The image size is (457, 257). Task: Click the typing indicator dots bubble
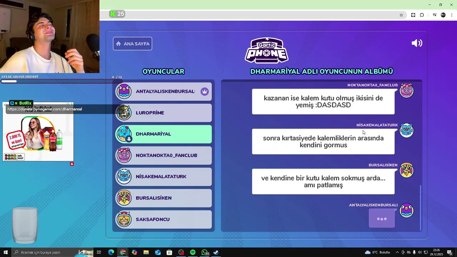click(x=382, y=218)
